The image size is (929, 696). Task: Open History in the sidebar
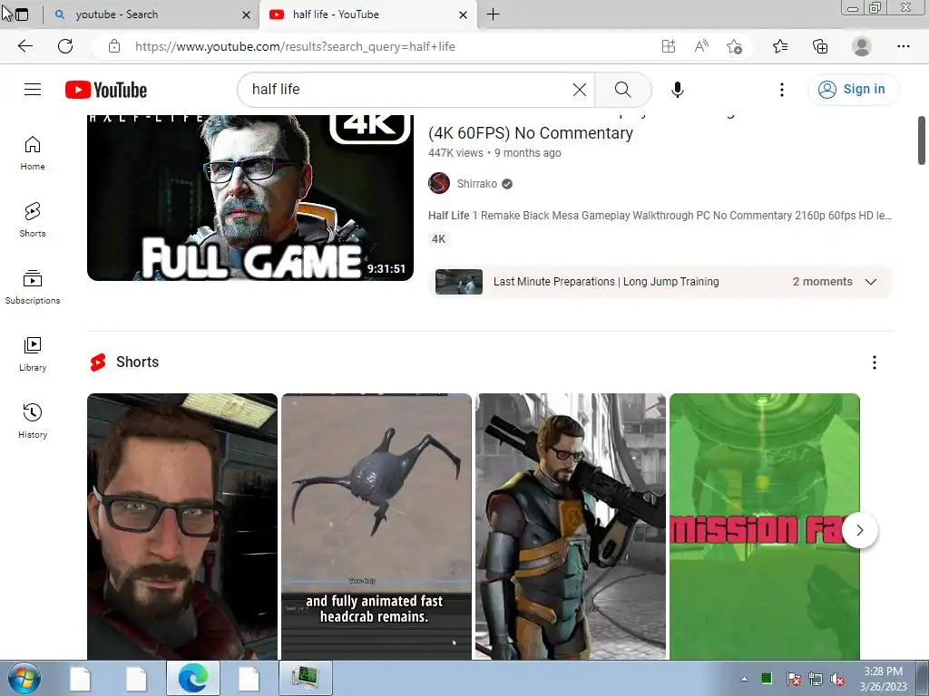(x=33, y=420)
